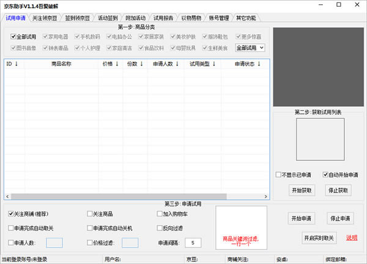The height and width of the screenshot is (264, 367).
Task: Click the sort arrow beside 份数 header
Action: coord(141,63)
